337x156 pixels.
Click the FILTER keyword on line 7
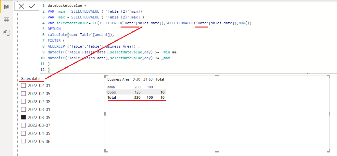54,40
